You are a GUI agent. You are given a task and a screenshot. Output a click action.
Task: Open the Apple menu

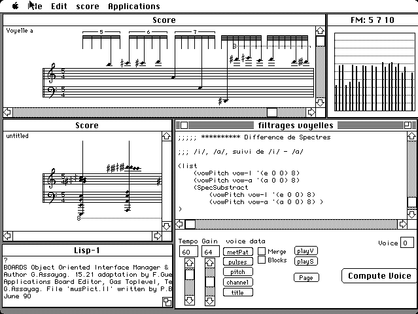pos(15,6)
